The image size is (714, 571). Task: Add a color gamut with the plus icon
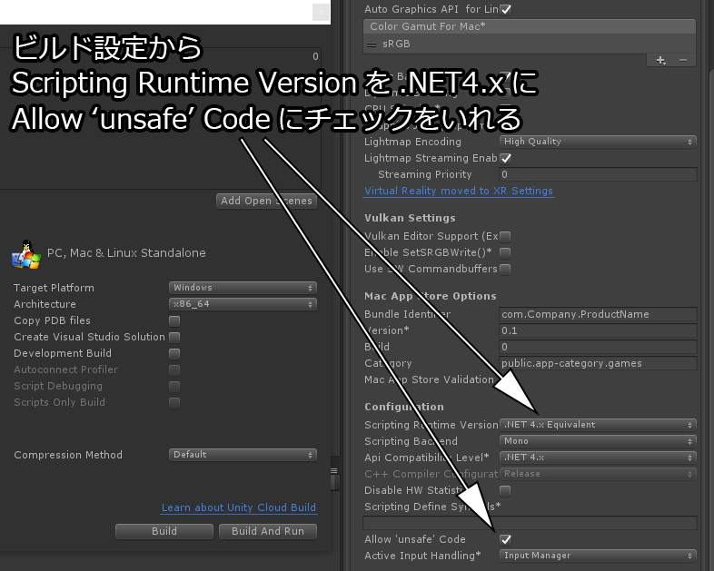660,60
